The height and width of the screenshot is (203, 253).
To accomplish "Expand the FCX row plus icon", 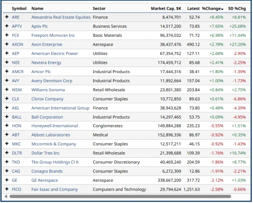I will 7,35.
